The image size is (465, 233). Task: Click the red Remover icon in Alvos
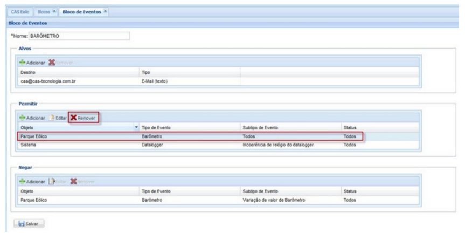pyautogui.click(x=52, y=63)
